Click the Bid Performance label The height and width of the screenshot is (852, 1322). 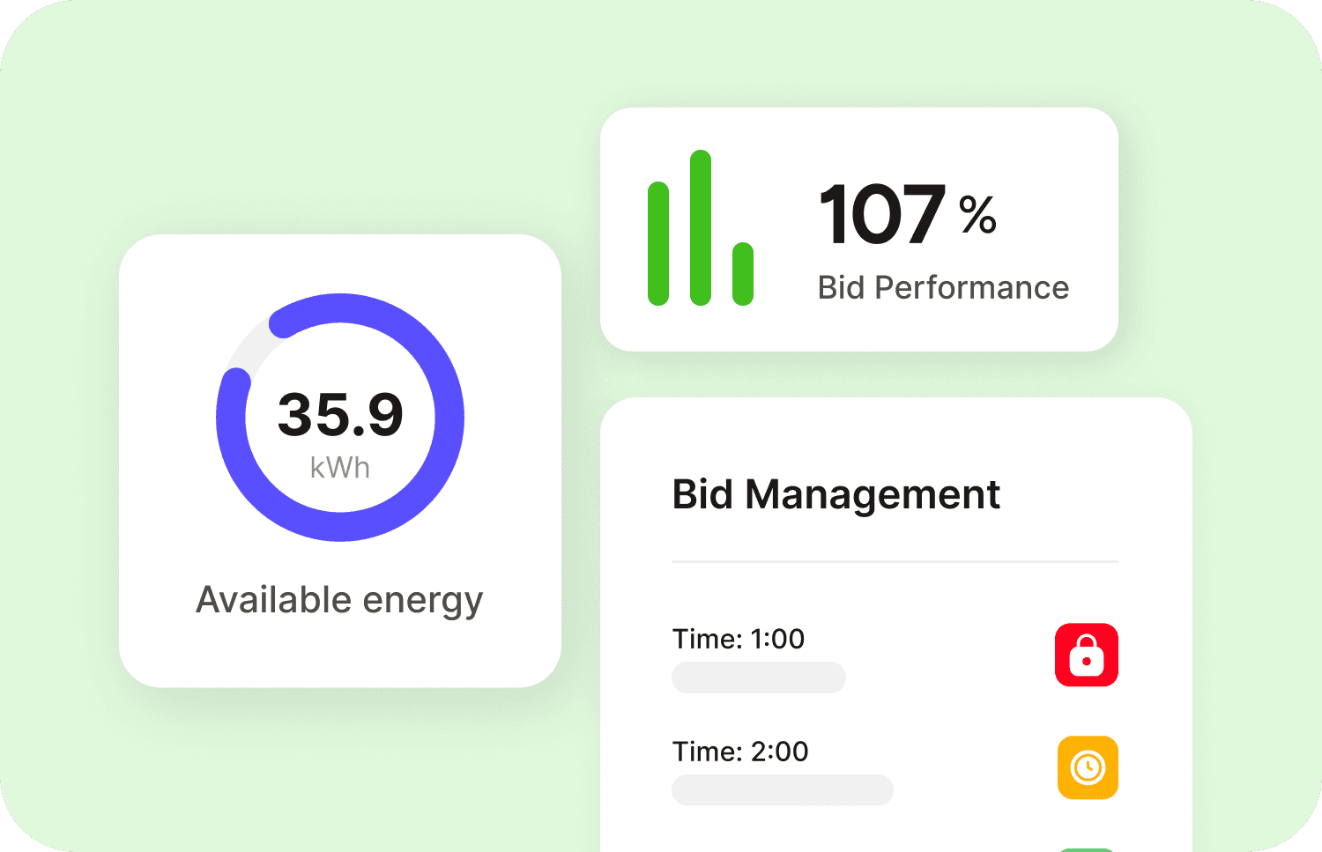tap(943, 288)
